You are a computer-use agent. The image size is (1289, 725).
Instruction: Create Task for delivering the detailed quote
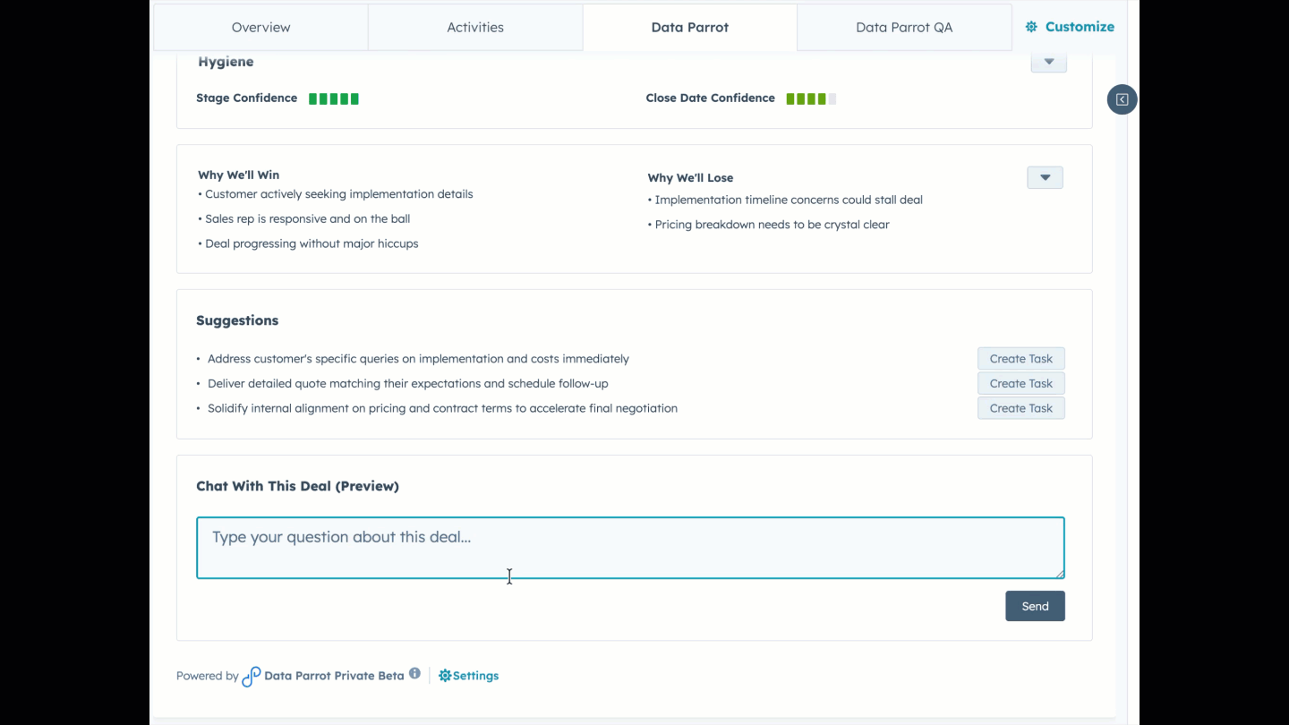point(1020,383)
